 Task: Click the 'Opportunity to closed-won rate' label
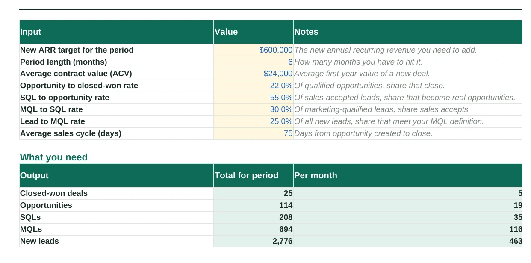[x=79, y=86]
